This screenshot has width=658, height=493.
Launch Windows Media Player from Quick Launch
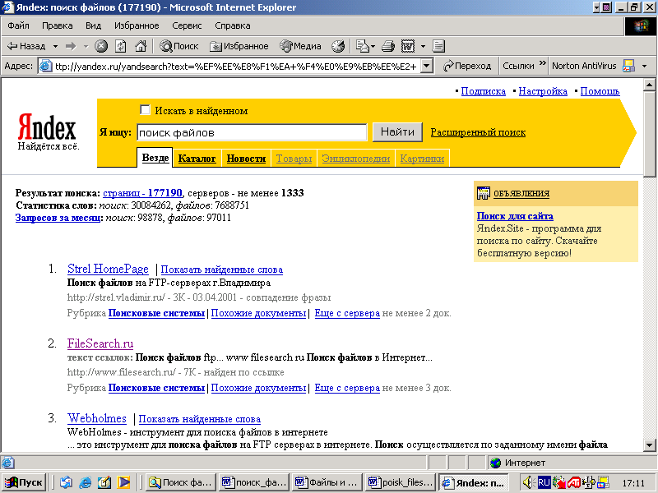(x=123, y=482)
